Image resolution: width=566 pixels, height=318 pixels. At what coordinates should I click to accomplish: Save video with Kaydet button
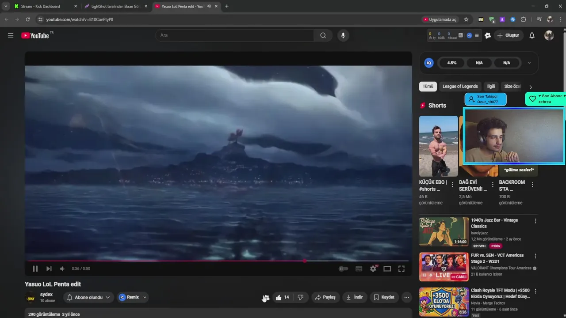[384, 297]
